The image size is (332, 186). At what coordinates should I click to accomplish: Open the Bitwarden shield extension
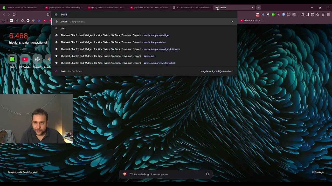click(x=283, y=14)
